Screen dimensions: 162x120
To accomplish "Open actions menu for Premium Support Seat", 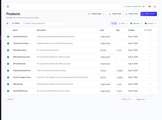I will 150,77.
